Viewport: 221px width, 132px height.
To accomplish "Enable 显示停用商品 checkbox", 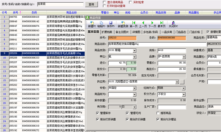I will [x=104, y=2].
